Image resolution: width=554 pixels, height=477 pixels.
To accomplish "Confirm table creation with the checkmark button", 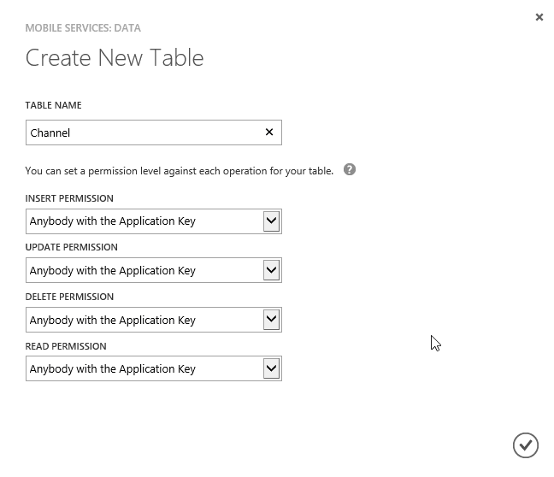I will [x=526, y=445].
